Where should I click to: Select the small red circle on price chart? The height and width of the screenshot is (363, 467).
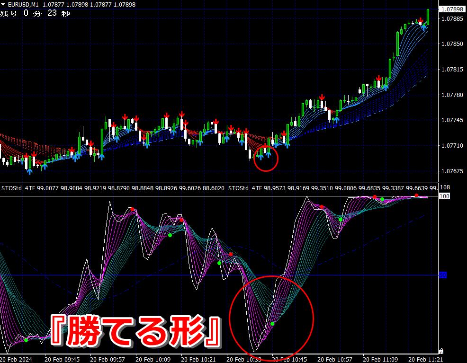click(x=266, y=159)
